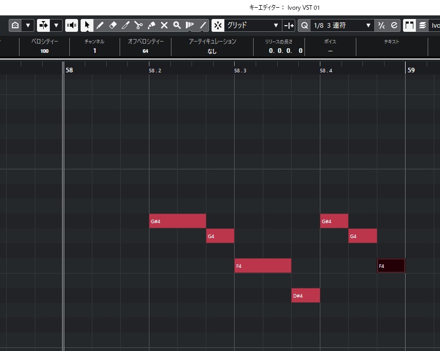Select the Line draw tool
This screenshot has width=440, height=351.
coord(203,25)
